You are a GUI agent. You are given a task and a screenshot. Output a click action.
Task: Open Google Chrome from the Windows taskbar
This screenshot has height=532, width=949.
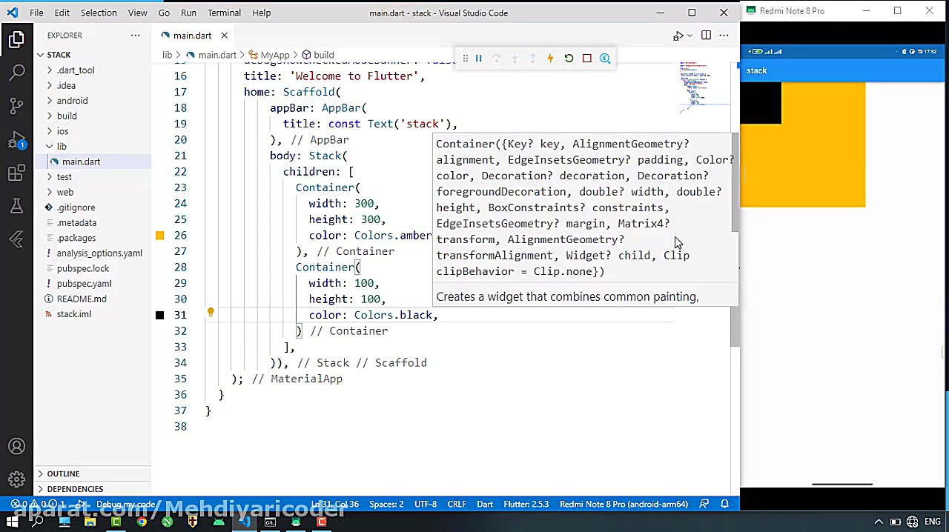pos(141,522)
